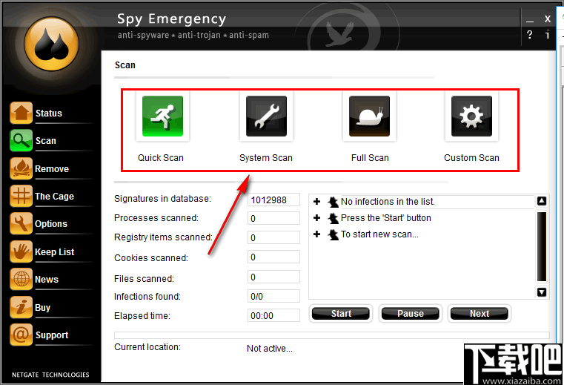Click the Remove fire icon in sidebar
The height and width of the screenshot is (385, 564).
pos(21,168)
